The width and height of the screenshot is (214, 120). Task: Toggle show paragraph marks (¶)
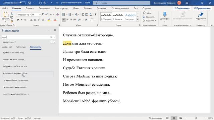coord(96,14)
